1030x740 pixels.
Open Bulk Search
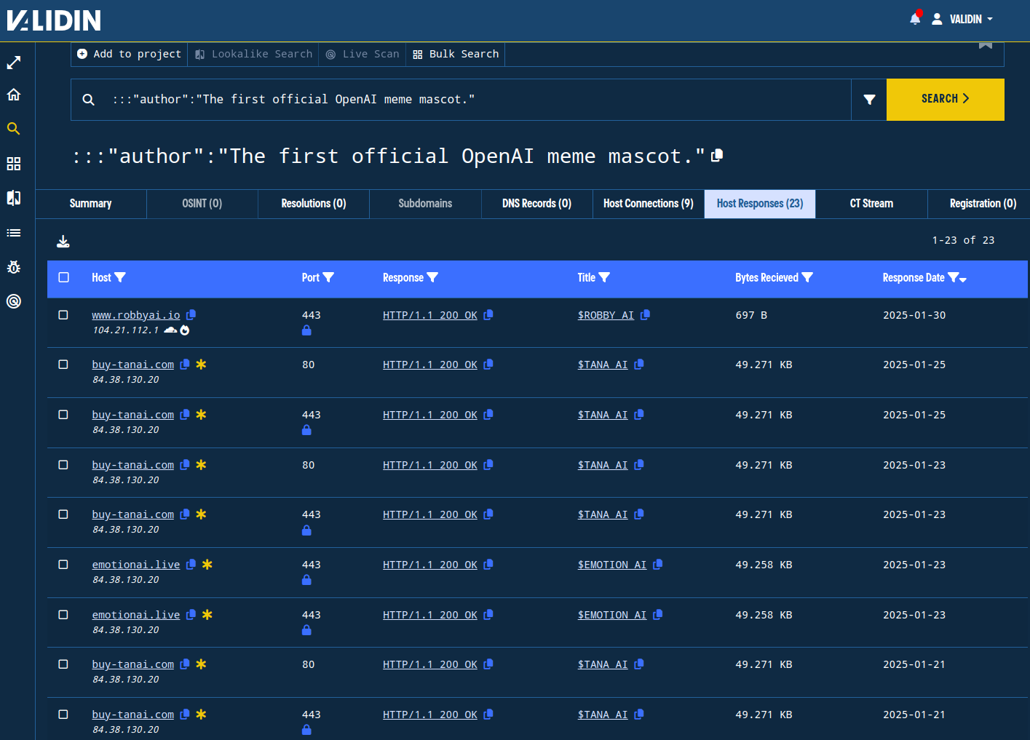click(x=456, y=54)
